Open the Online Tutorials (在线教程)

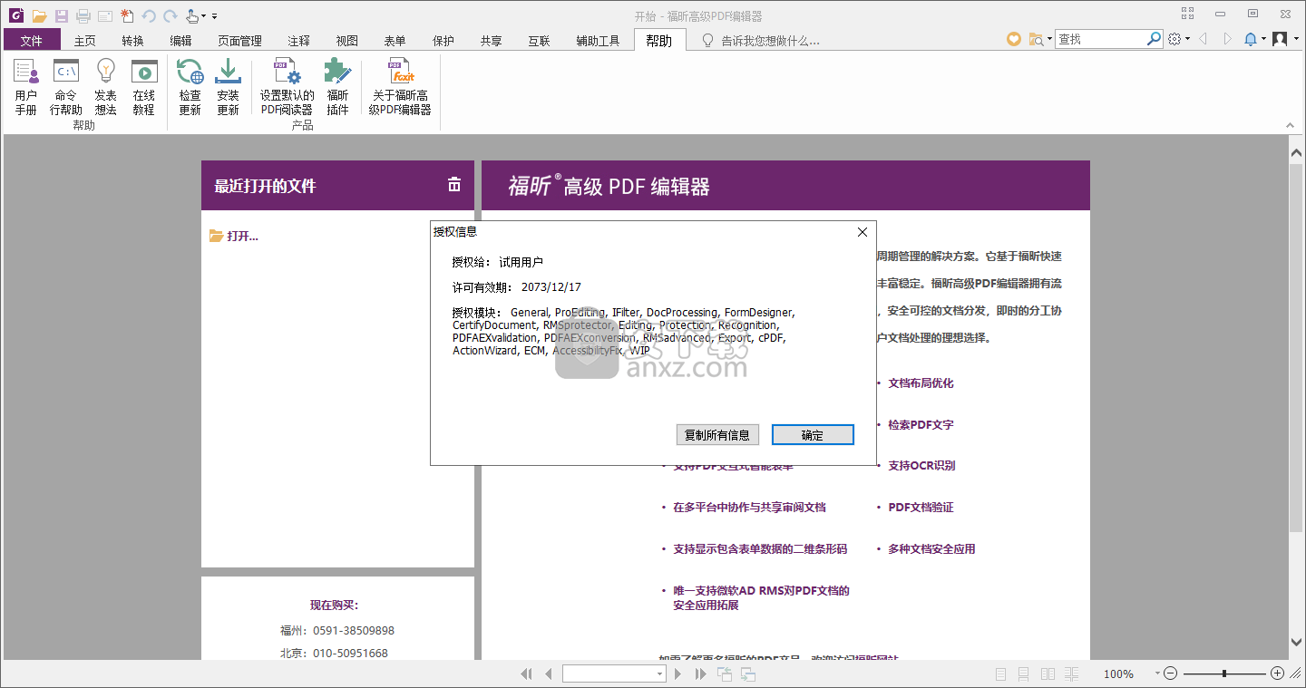(x=144, y=87)
